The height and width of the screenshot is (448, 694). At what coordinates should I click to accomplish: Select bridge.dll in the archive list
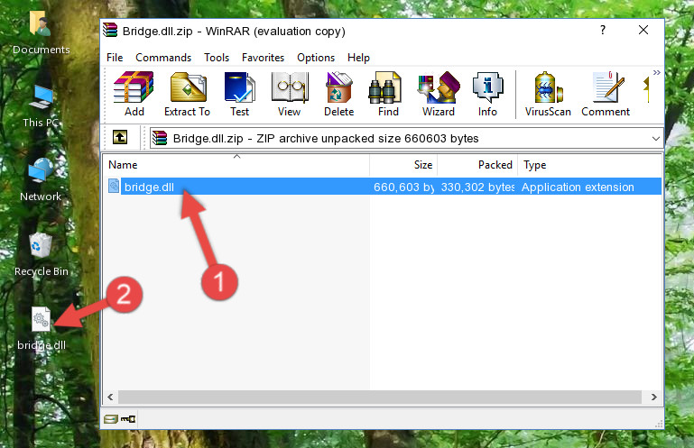click(149, 187)
